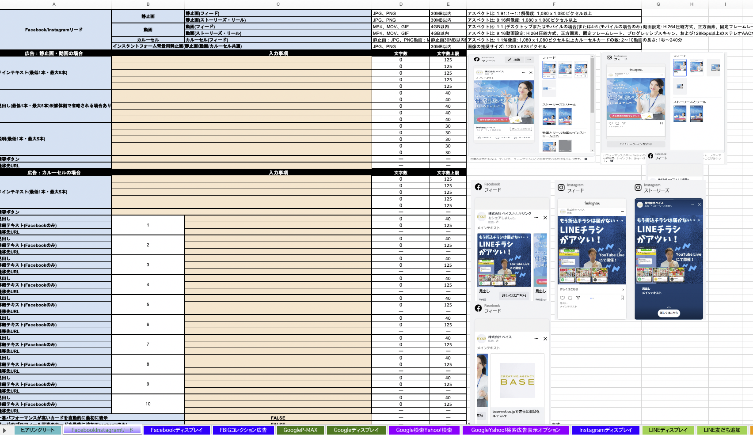Select column H header
This screenshot has height=435, width=753.
692,4
